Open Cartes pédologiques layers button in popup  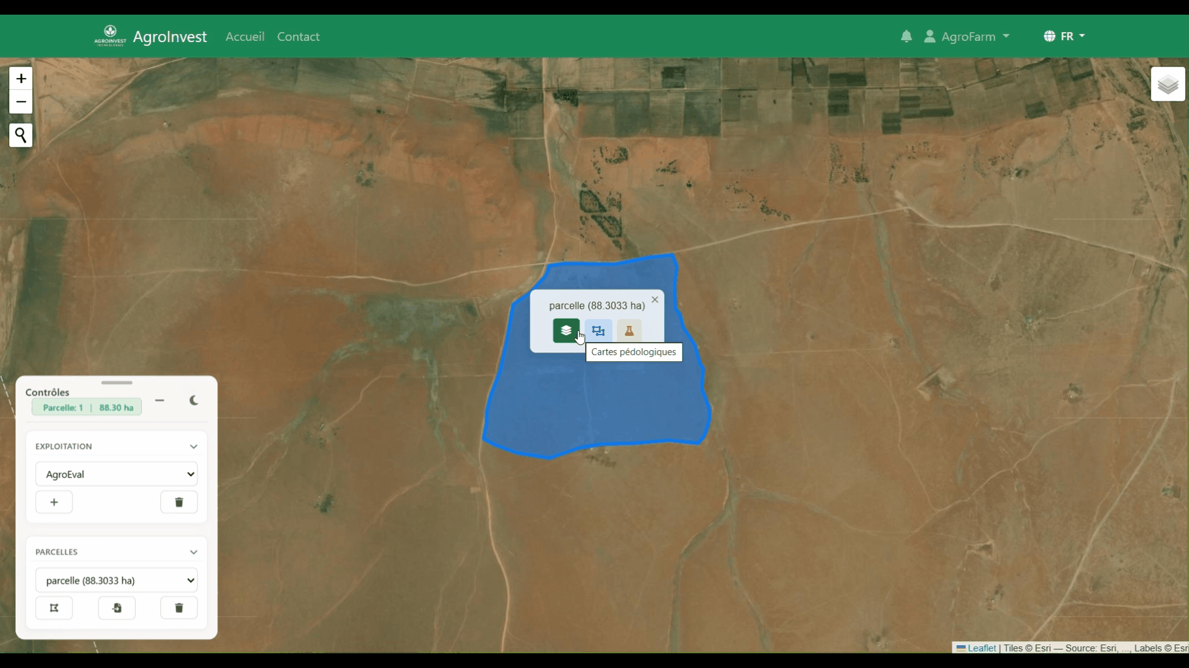[x=566, y=331]
